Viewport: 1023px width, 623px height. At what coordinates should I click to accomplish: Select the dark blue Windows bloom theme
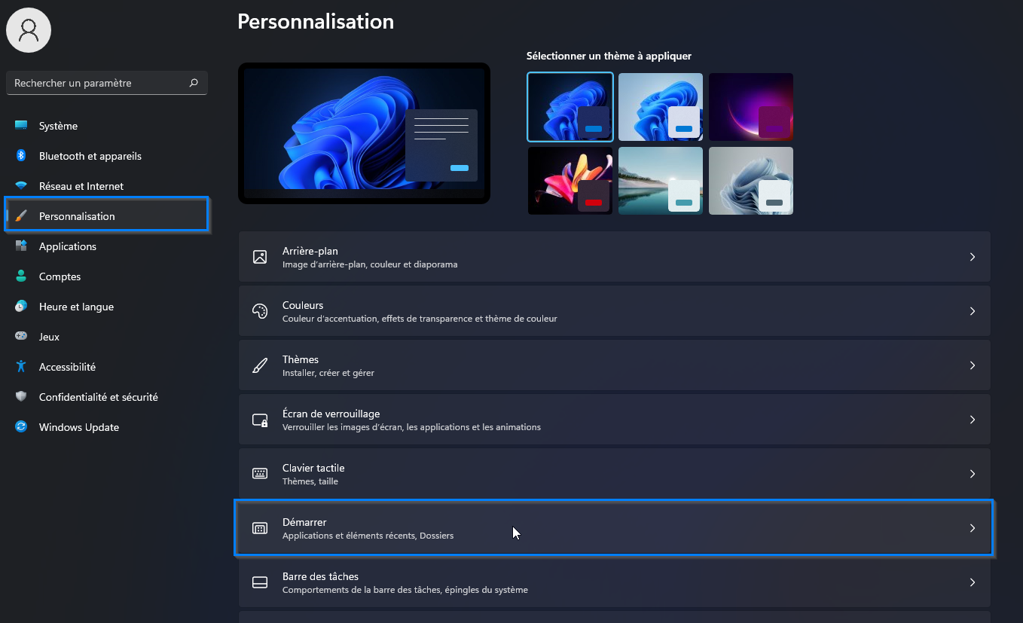coord(570,107)
